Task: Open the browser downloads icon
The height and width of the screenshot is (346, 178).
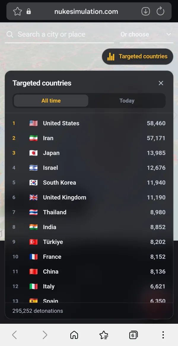Action: pyautogui.click(x=146, y=12)
